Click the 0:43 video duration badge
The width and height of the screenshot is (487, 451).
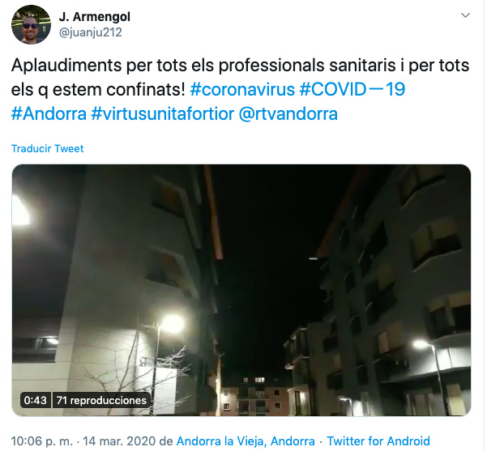point(35,400)
